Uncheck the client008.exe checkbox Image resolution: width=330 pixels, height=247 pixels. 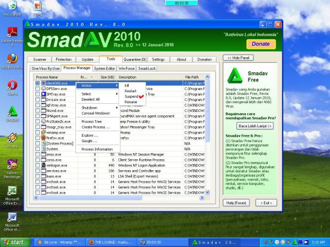tap(37, 83)
